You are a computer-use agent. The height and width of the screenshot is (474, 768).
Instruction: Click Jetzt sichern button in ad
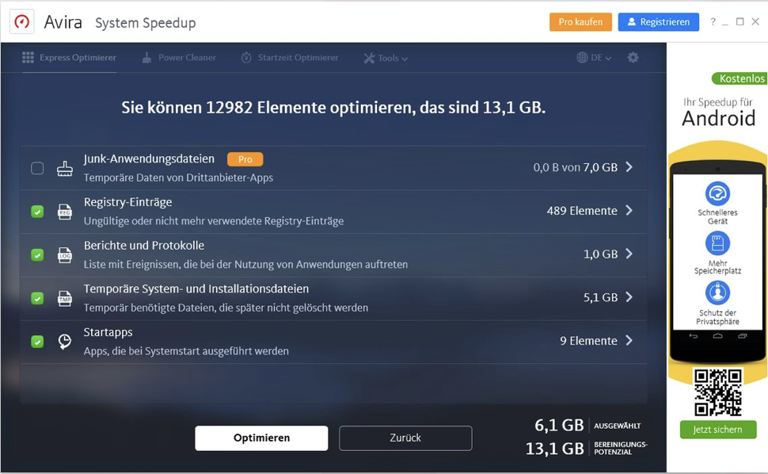click(x=717, y=430)
